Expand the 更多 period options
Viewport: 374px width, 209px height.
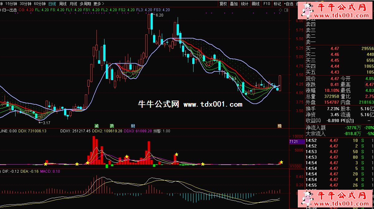click(99, 4)
